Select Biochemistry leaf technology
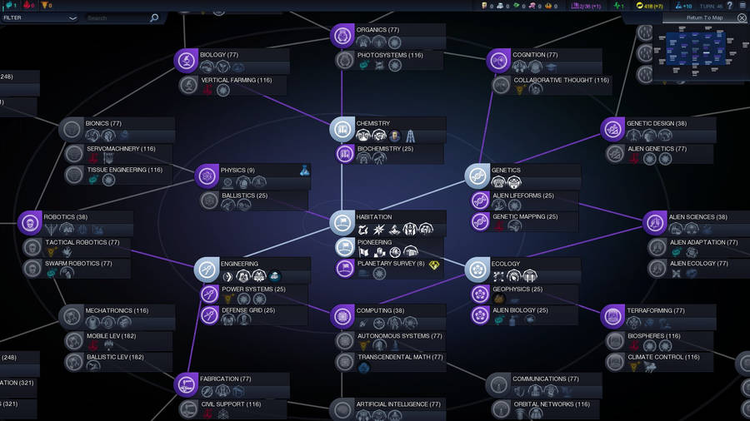Viewport: 750px width, 421px height. click(379, 154)
